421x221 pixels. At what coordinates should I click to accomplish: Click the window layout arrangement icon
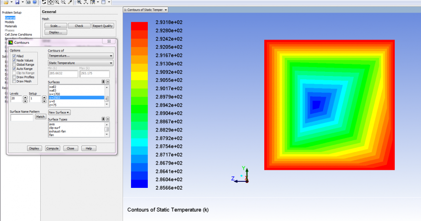92,2
